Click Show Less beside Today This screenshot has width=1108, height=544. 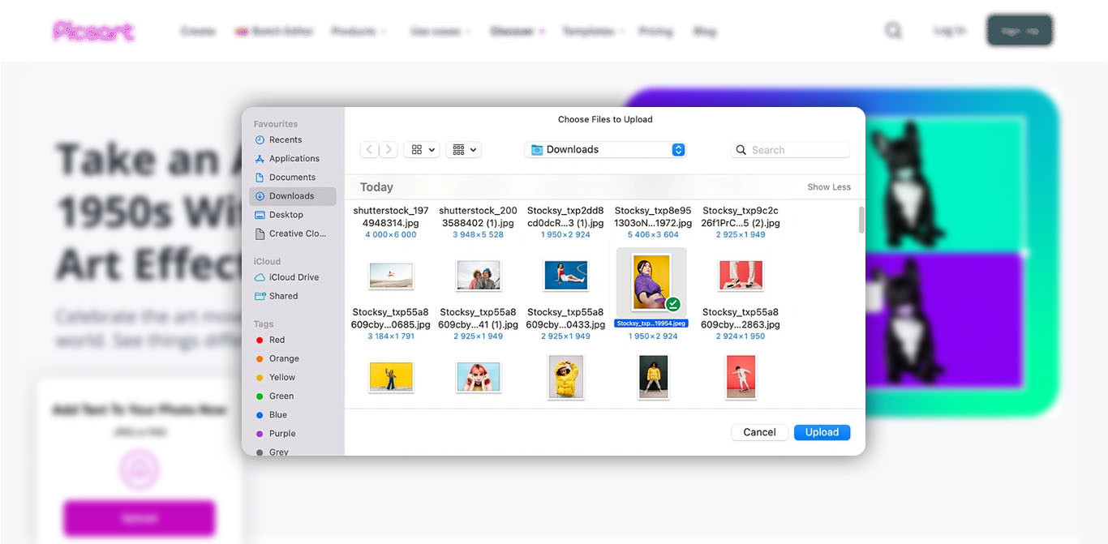828,187
